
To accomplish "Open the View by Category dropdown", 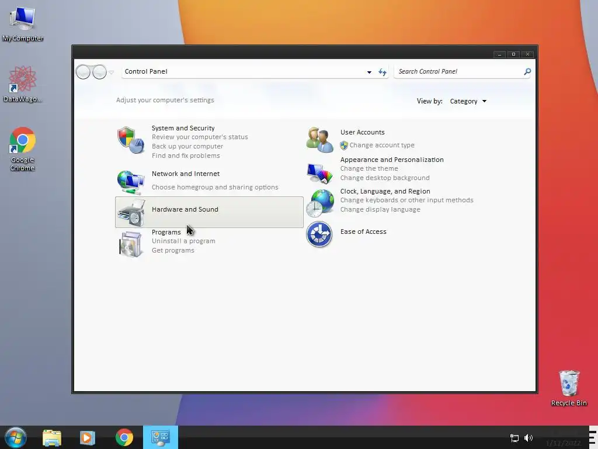I will point(468,101).
